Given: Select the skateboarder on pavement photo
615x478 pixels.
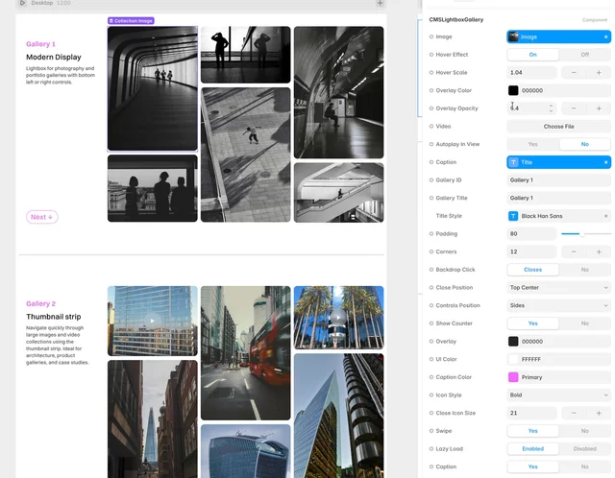Looking at the screenshot, I should [x=246, y=155].
